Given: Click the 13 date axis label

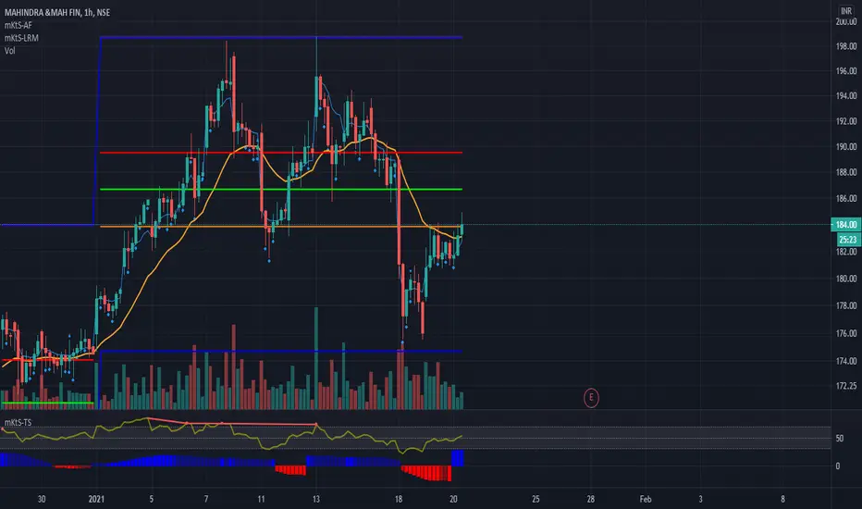Looking at the screenshot, I should [x=316, y=499].
